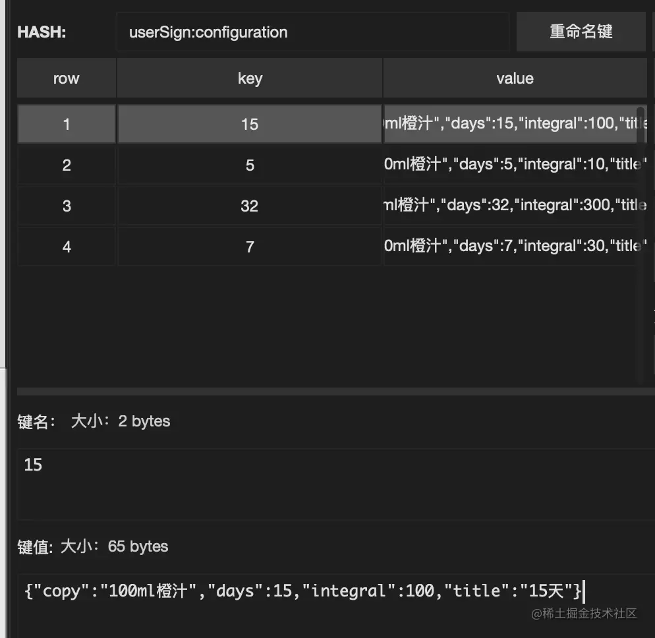Select row number 4 cell
The image size is (655, 638).
(x=66, y=246)
